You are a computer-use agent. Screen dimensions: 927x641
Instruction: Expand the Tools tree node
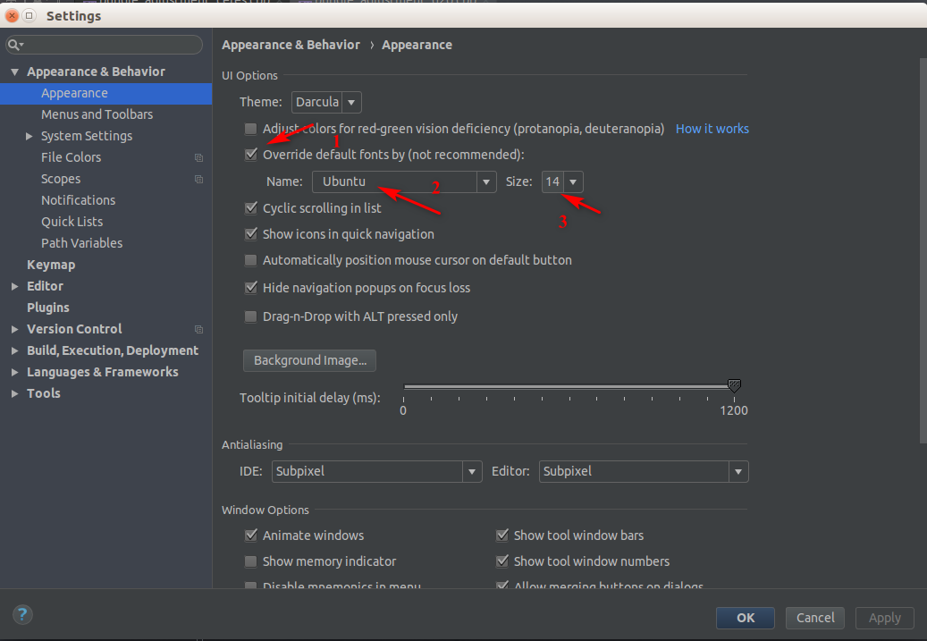[15, 393]
